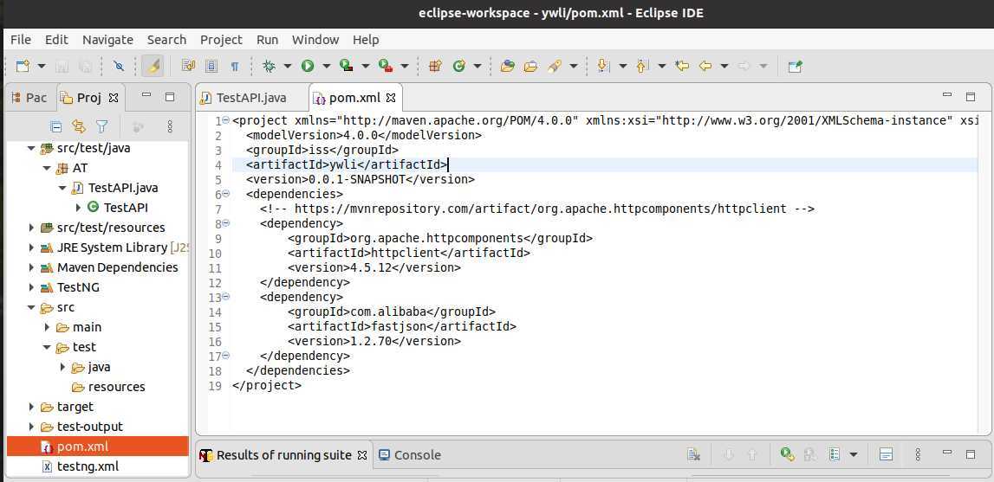
Task: Open the Window menu
Action: [x=315, y=39]
